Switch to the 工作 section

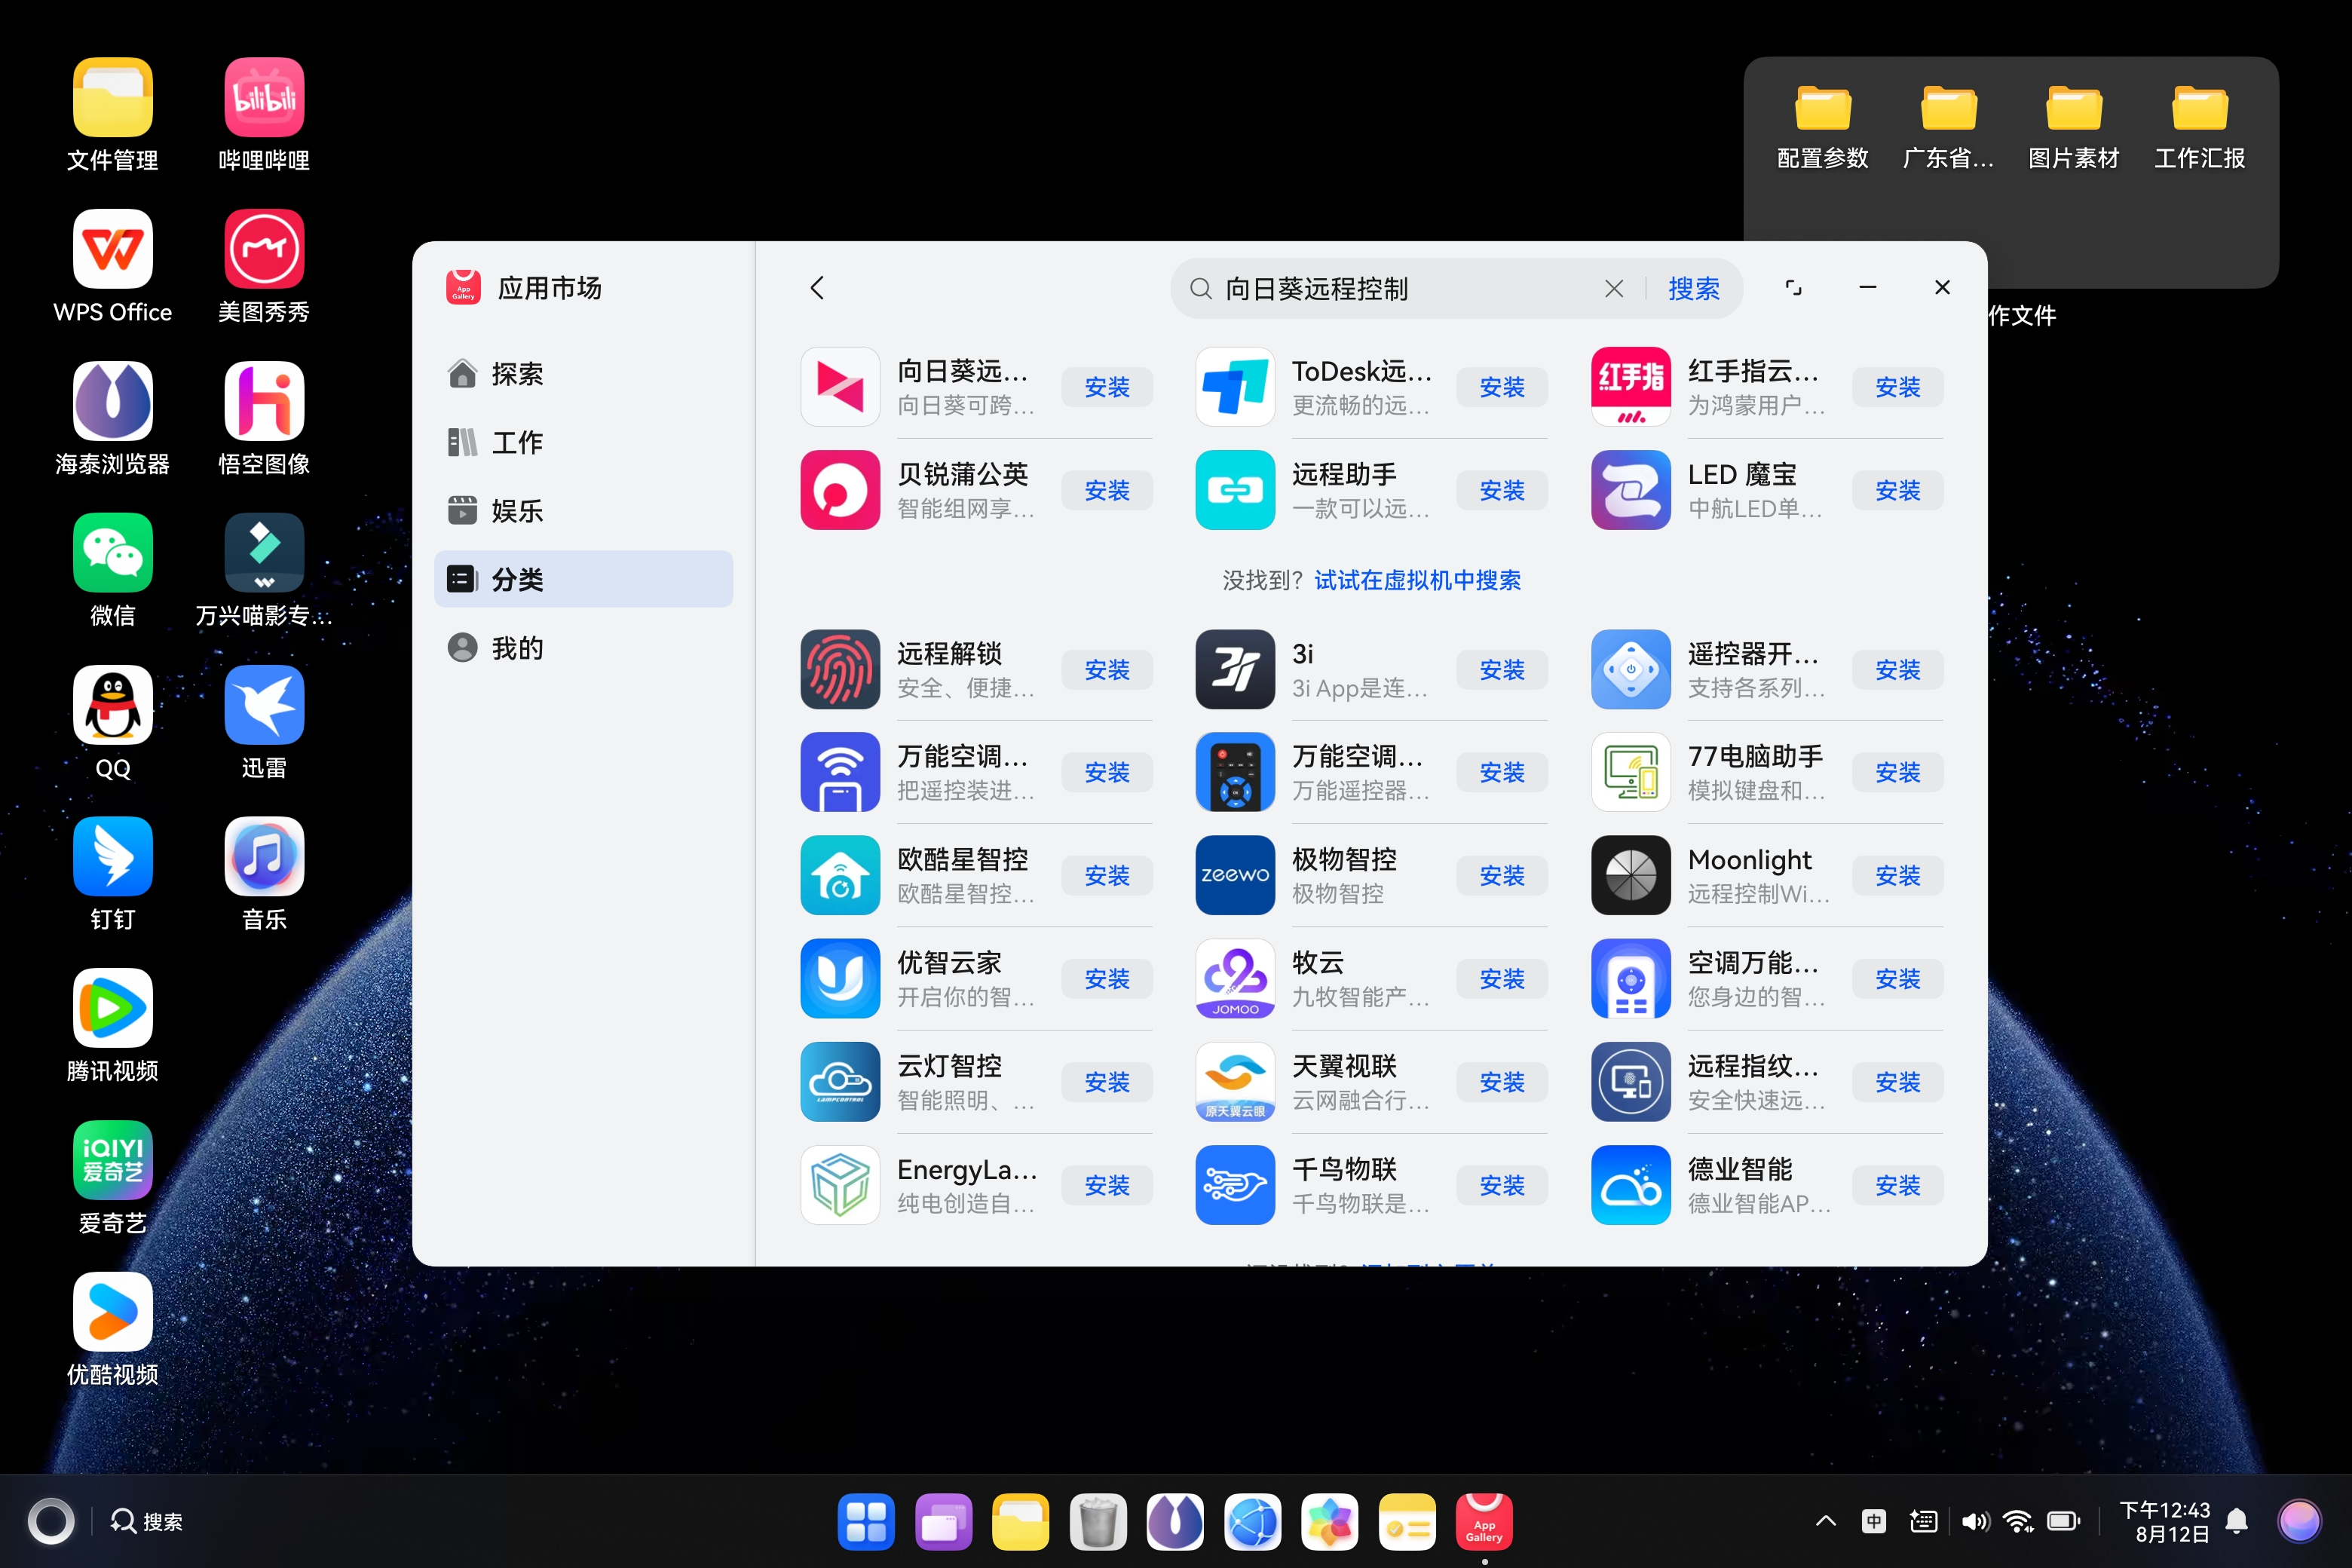[x=584, y=442]
